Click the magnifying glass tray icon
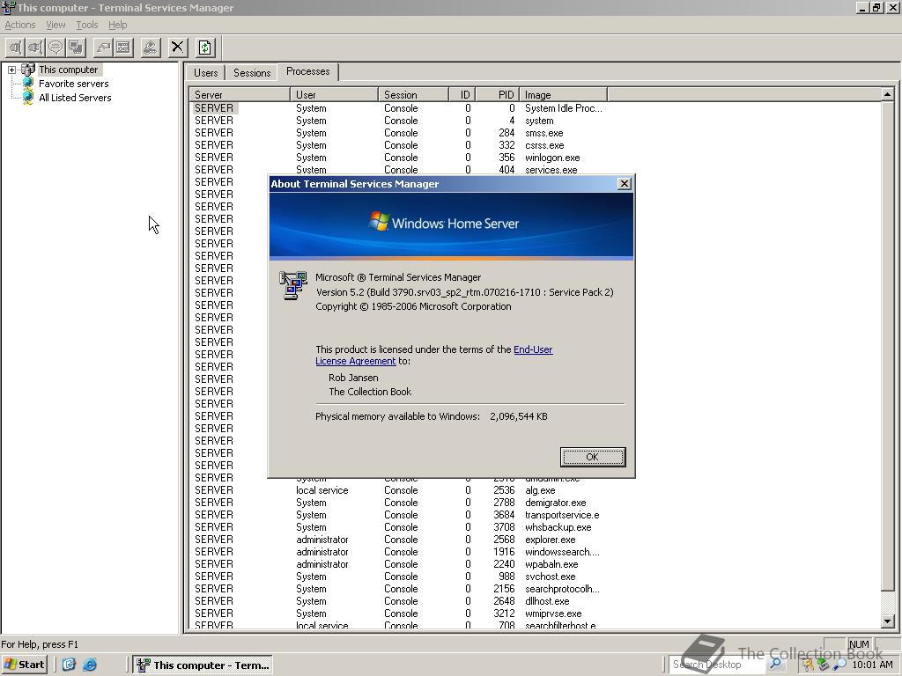 tap(839, 665)
